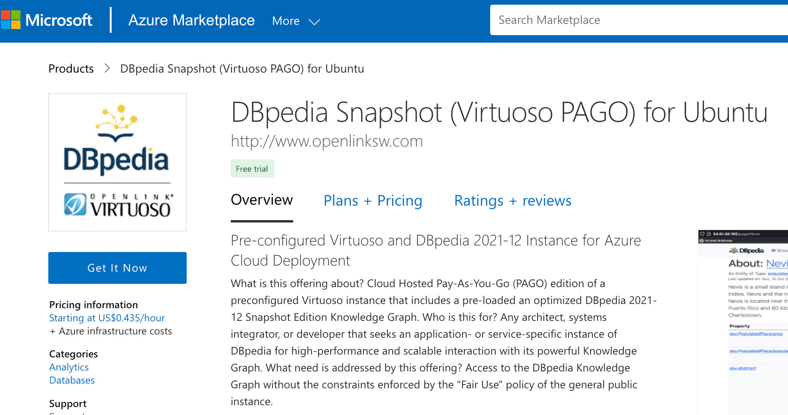Click the http://www.openlinksw.com publisher text
The height and width of the screenshot is (415, 788).
(x=327, y=141)
